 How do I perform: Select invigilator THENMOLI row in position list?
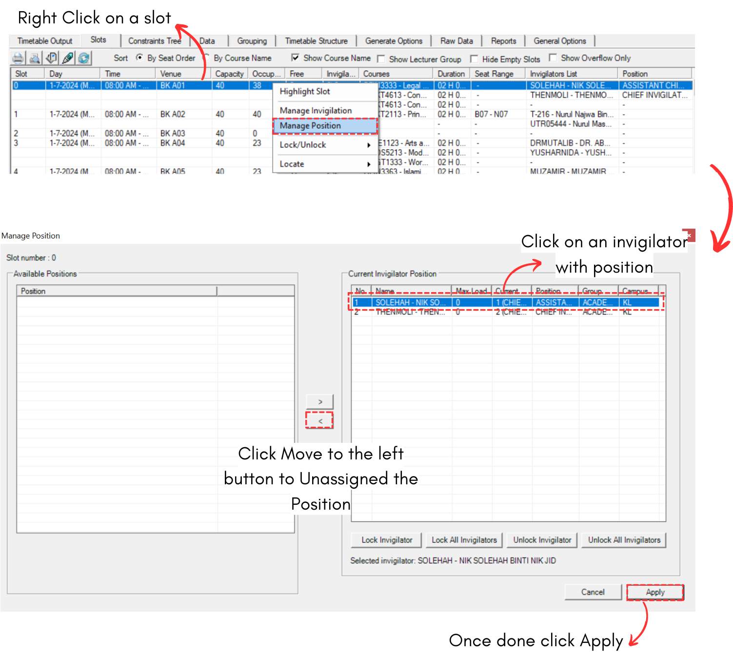[x=410, y=312]
